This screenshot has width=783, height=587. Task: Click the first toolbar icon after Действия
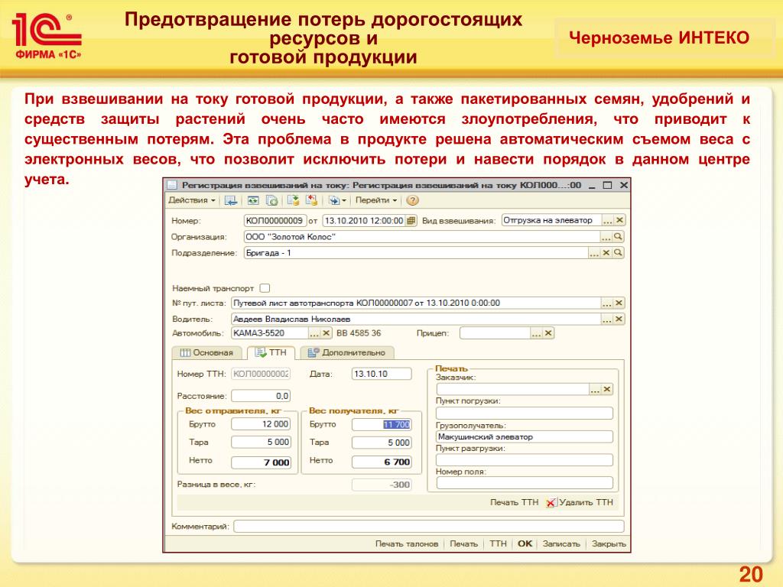(x=231, y=201)
